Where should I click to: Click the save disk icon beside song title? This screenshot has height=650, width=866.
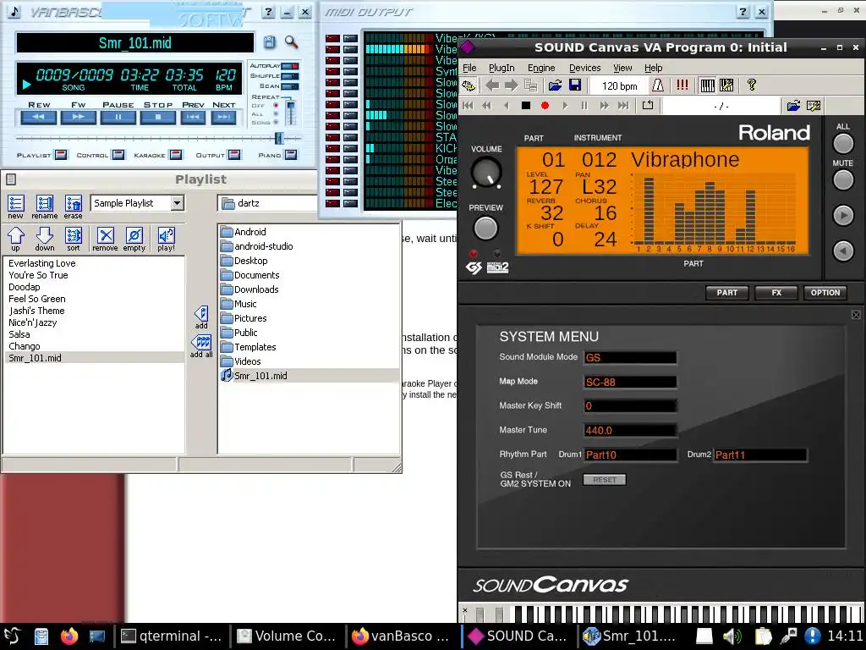(x=269, y=42)
